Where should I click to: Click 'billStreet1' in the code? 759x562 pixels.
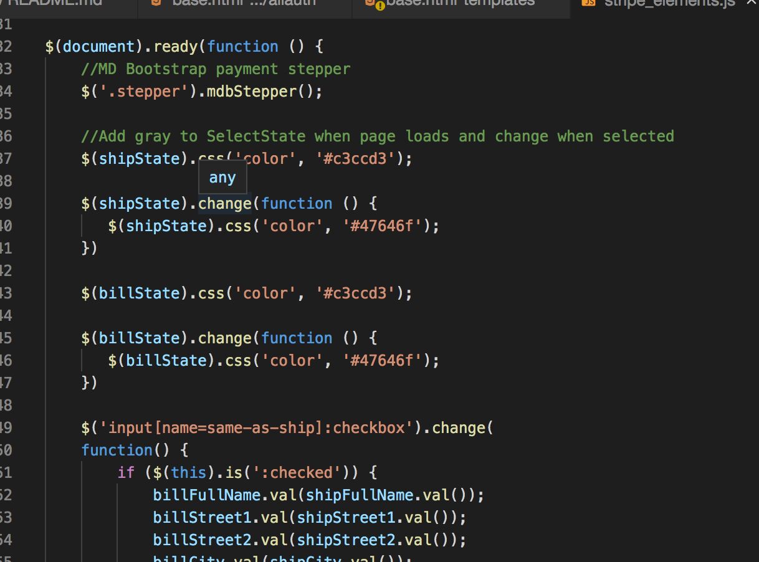click(x=203, y=518)
